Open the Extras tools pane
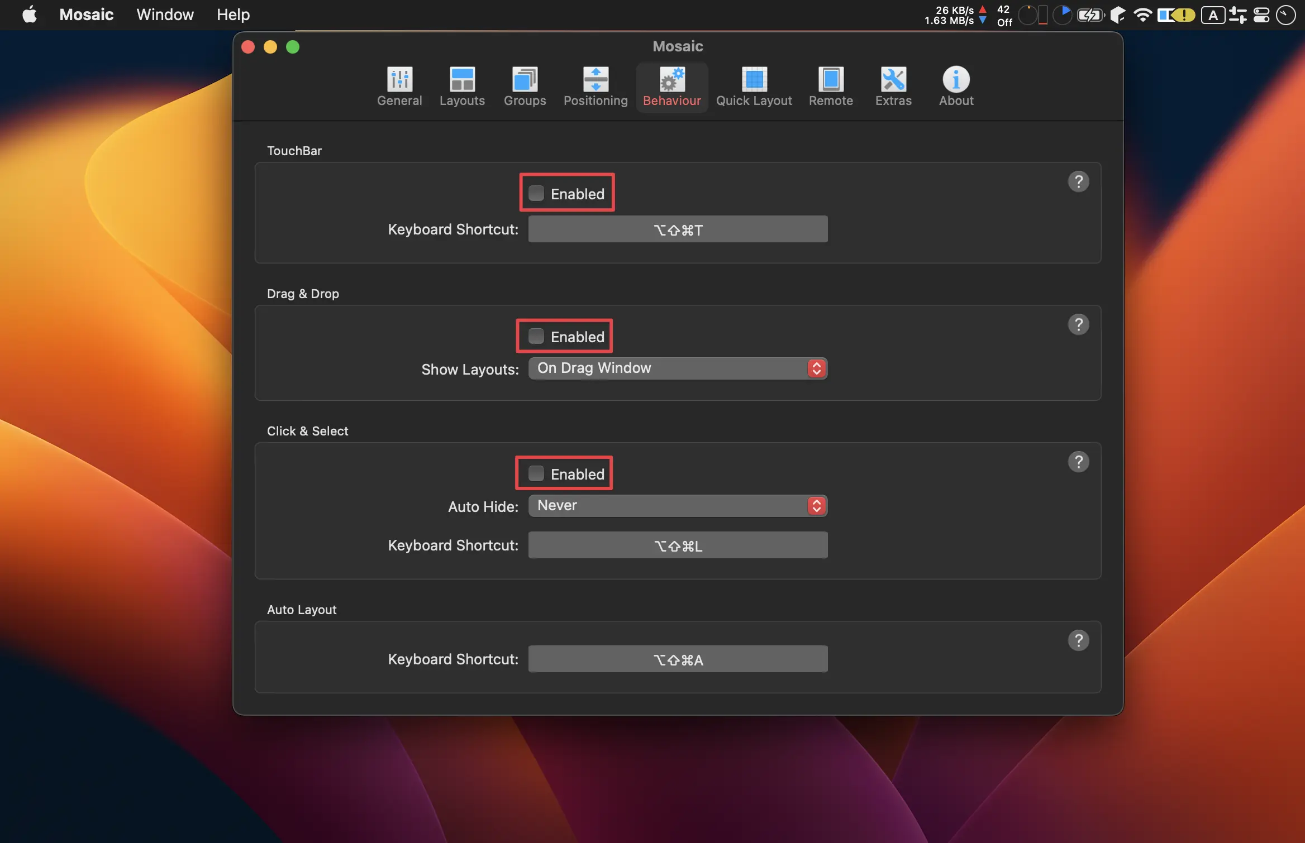Image resolution: width=1305 pixels, height=843 pixels. pos(893,87)
